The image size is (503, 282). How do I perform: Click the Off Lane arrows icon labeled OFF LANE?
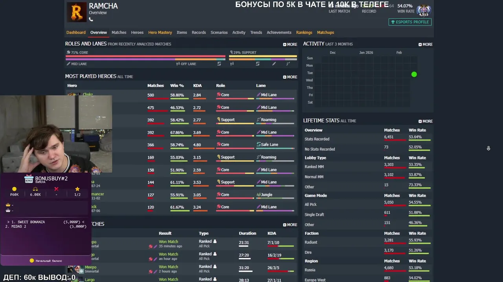[178, 64]
